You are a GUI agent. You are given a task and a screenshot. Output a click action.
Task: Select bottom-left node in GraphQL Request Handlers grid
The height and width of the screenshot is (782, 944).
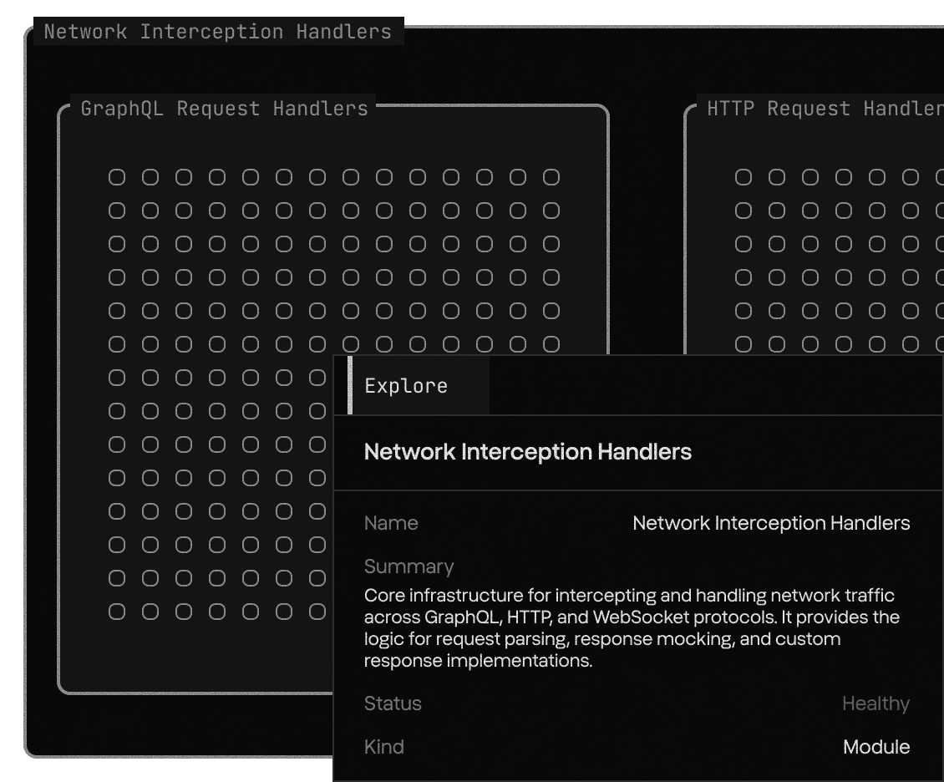(x=117, y=612)
